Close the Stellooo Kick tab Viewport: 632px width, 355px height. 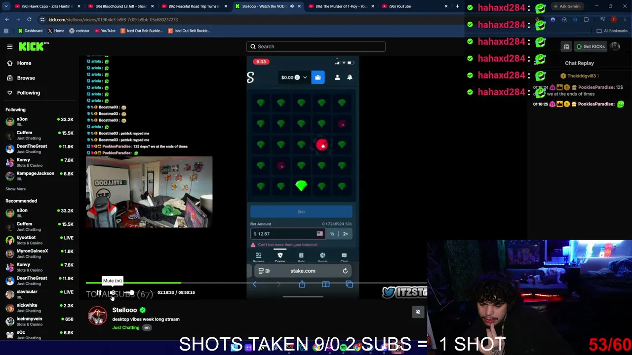[299, 6]
